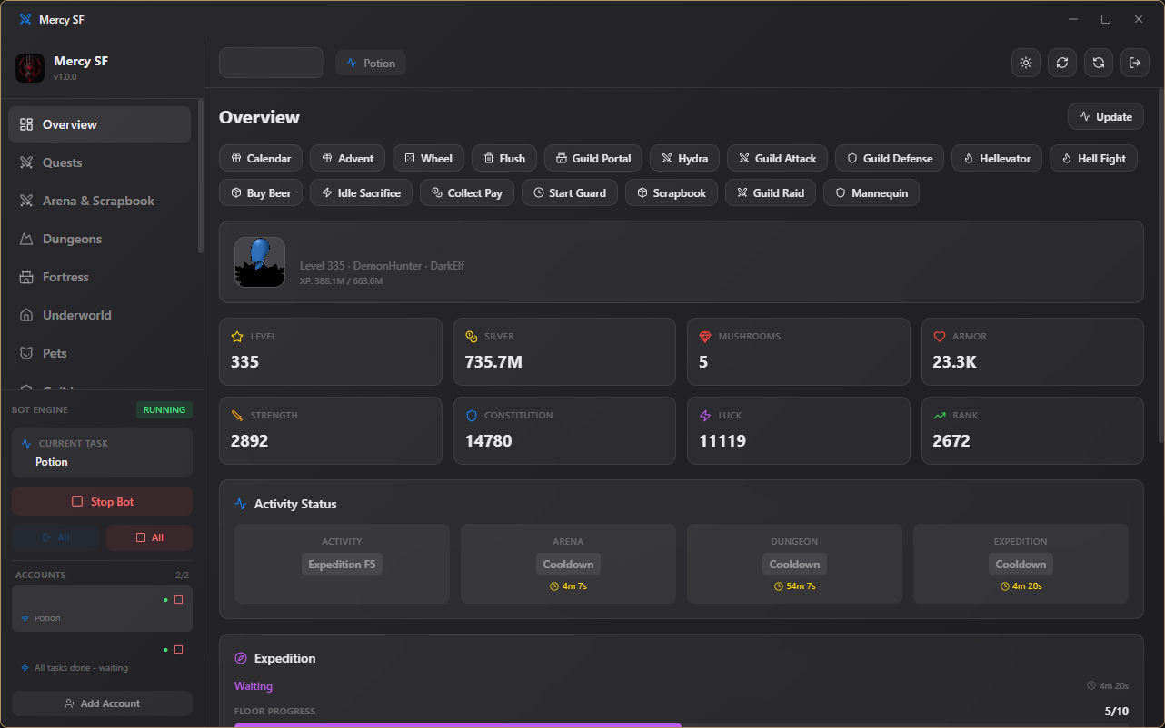The width and height of the screenshot is (1165, 728).
Task: Click the Armor heart icon
Action: [x=940, y=336]
